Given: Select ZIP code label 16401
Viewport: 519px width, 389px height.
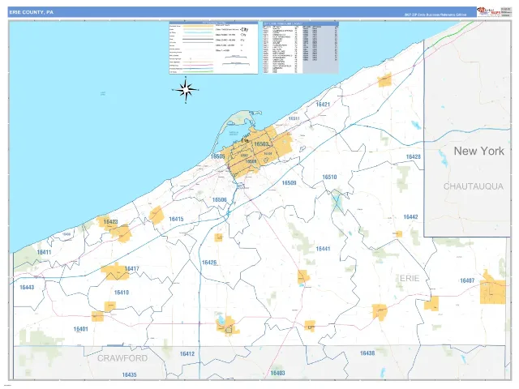Looking at the screenshot, I should [x=81, y=329].
